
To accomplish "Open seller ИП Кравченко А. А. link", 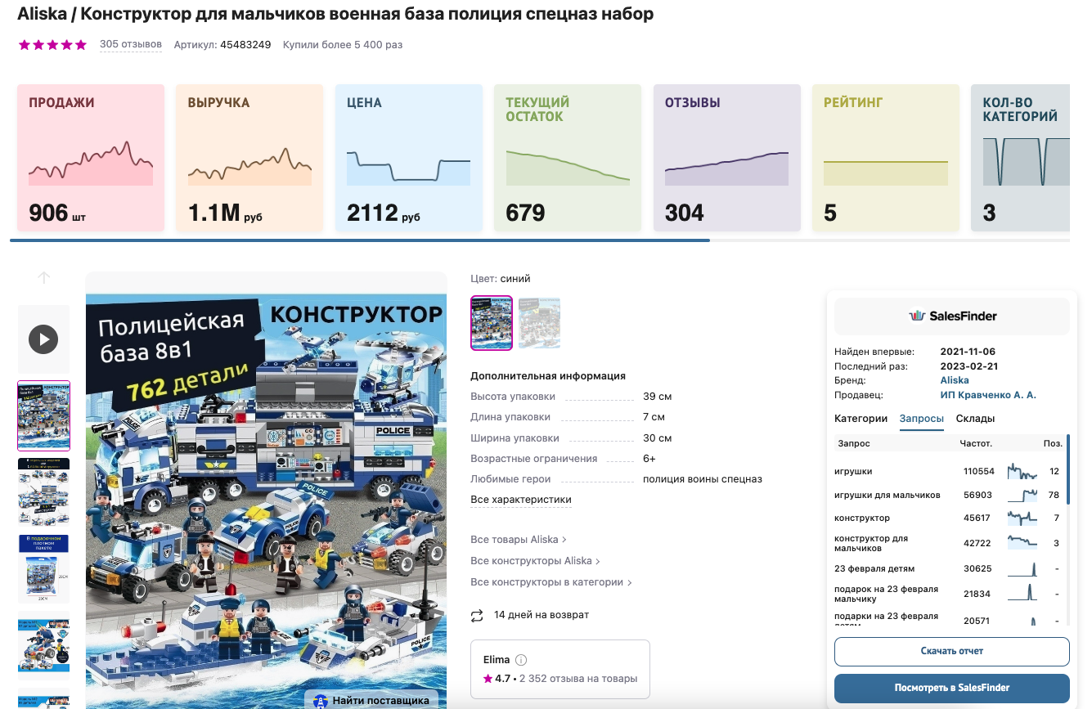I will [x=988, y=395].
